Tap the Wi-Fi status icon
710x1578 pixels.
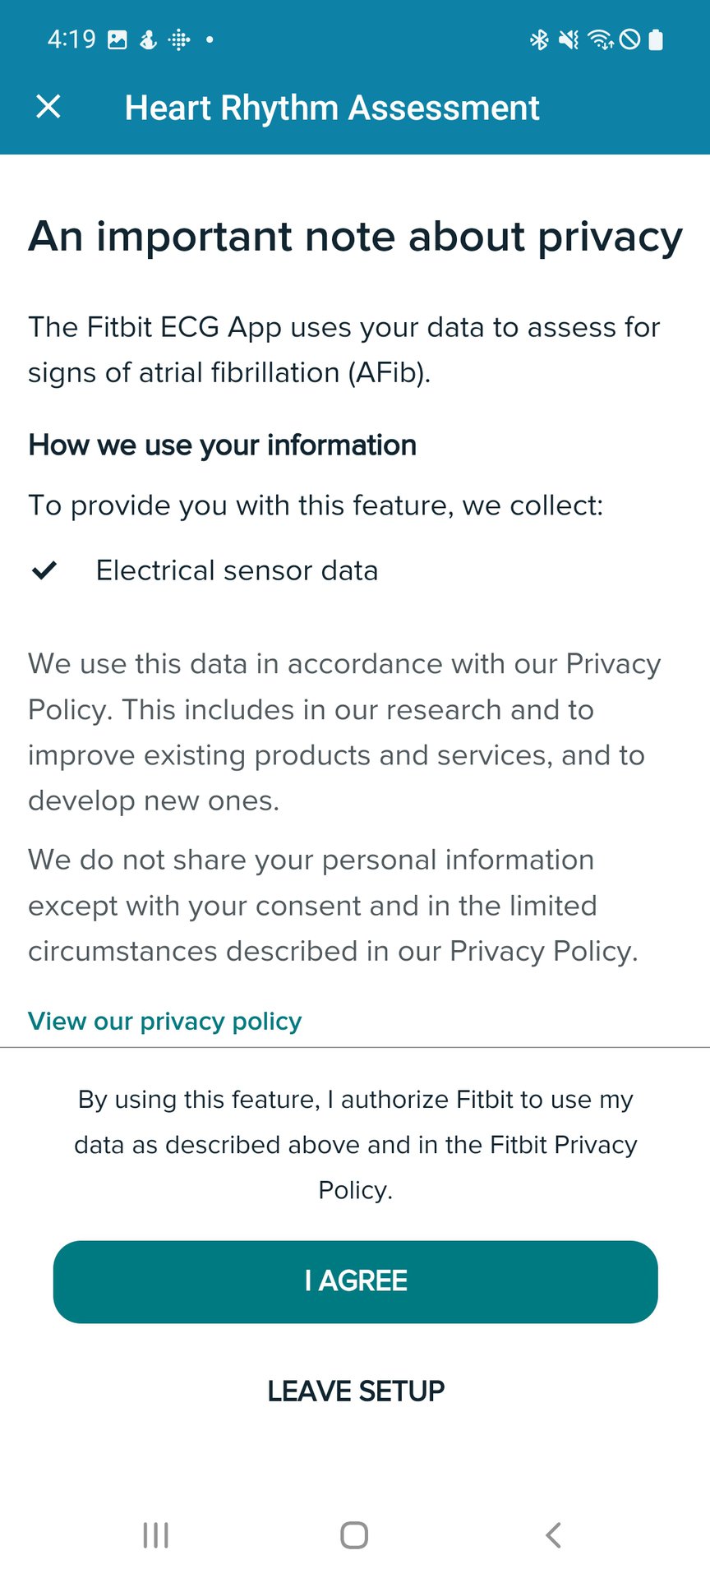click(601, 39)
